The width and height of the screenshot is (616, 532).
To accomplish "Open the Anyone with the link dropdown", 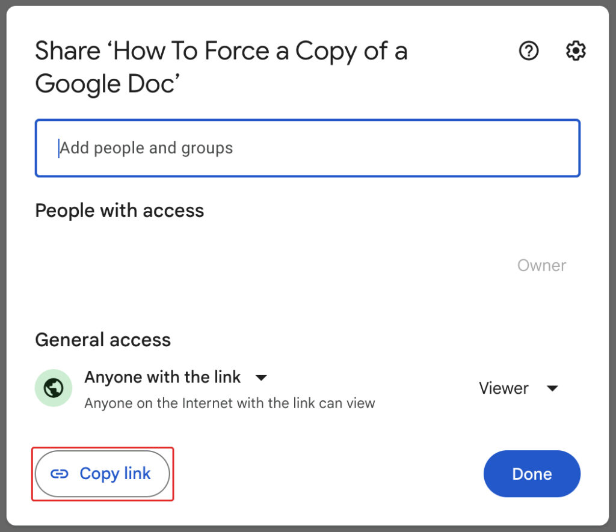I will point(176,378).
